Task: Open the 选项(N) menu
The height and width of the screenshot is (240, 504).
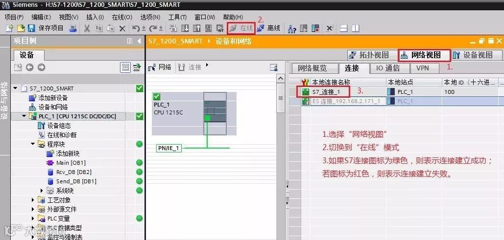Action: coord(150,17)
